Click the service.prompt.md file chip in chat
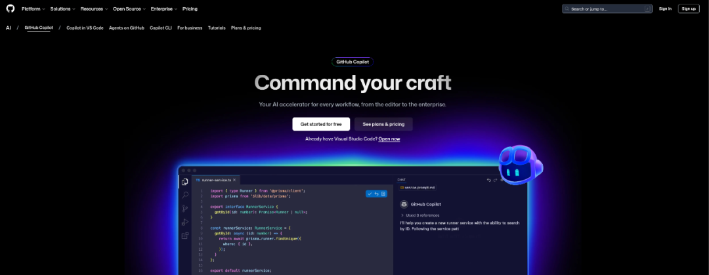The width and height of the screenshot is (709, 275). click(x=418, y=187)
